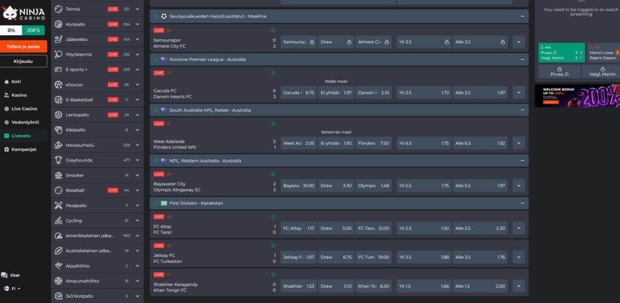
Task: Bet on Draw 3.30 for Bayswater match
Action: [336, 186]
